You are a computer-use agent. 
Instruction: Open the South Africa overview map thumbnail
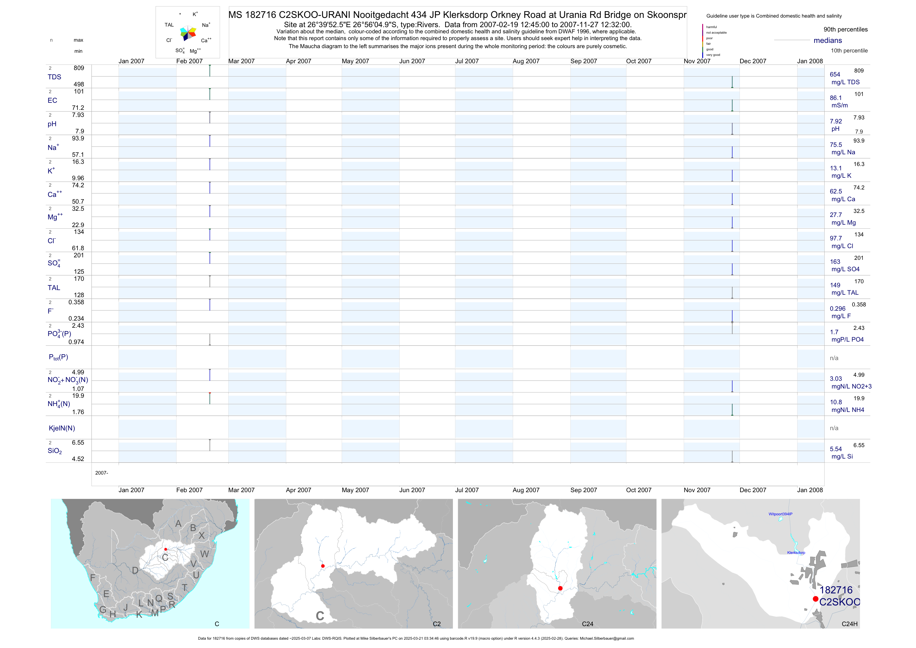pos(150,563)
